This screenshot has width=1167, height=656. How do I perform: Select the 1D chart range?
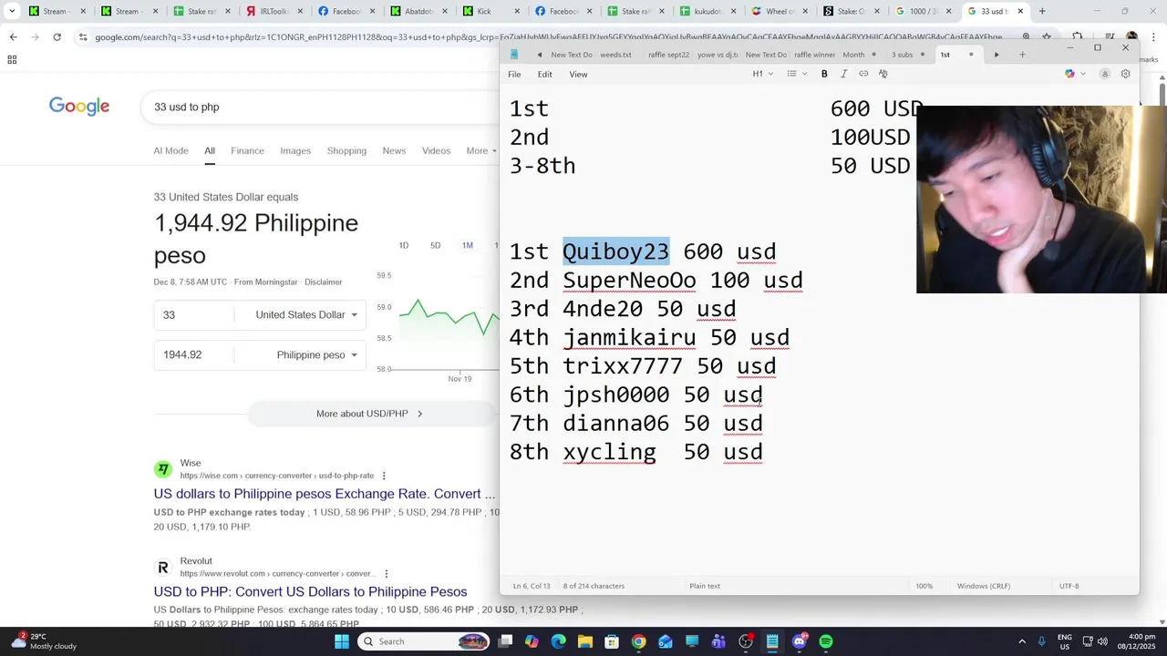pyautogui.click(x=404, y=246)
